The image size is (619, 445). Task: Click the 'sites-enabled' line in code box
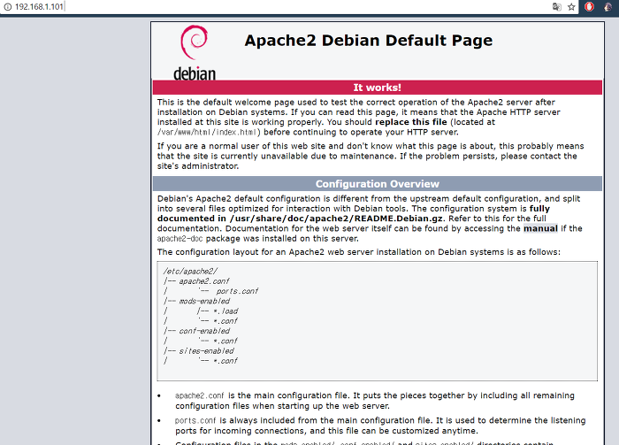[206, 350]
